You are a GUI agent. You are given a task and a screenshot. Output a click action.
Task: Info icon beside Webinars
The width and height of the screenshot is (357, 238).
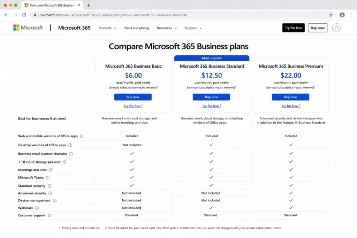(37, 208)
